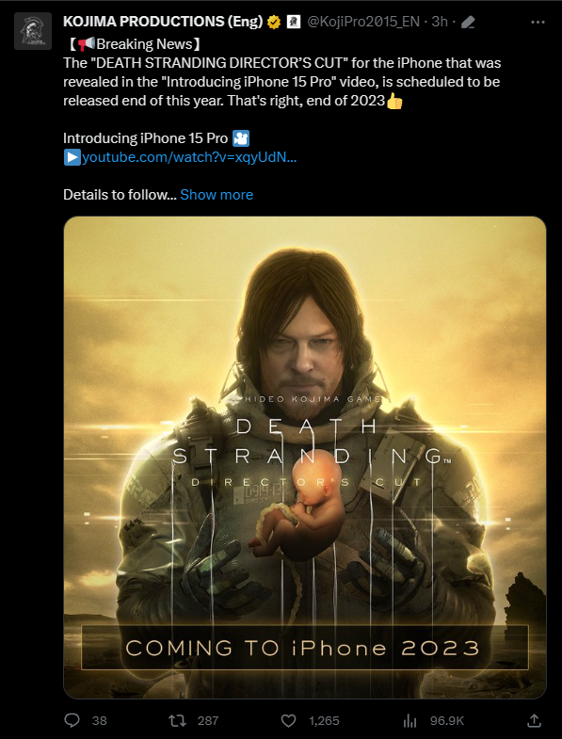Click the 38 replies count
The height and width of the screenshot is (739, 562).
point(100,720)
